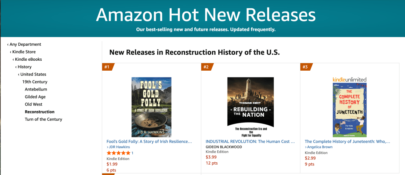This screenshot has height=175, width=405.
Task: Open the Old West subcategory
Action: 33,104
